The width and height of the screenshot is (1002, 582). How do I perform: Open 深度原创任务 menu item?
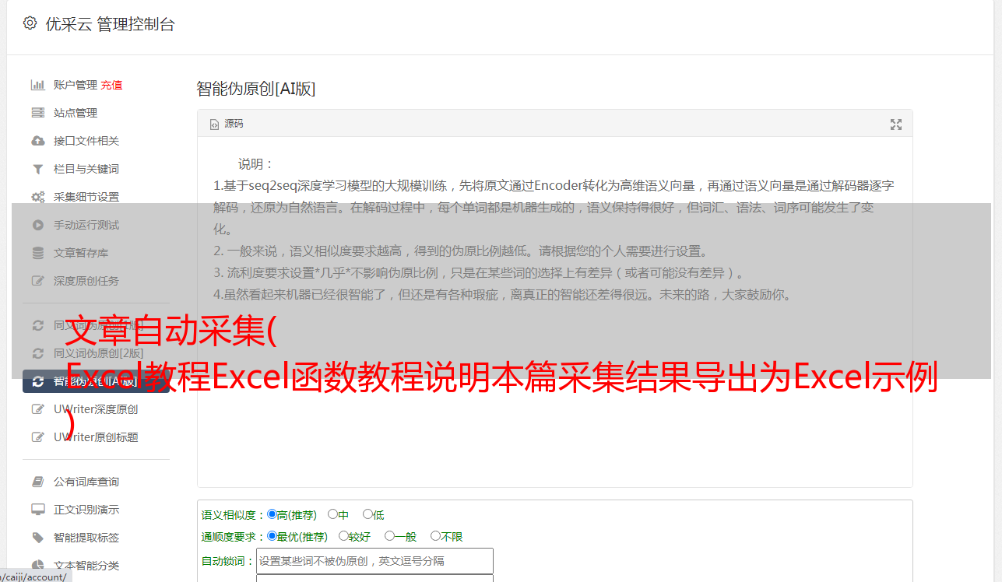tap(86, 281)
